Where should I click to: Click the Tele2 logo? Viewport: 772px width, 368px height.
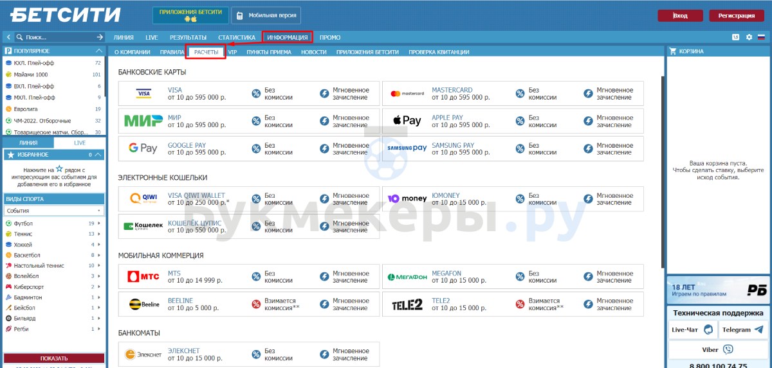(x=407, y=304)
